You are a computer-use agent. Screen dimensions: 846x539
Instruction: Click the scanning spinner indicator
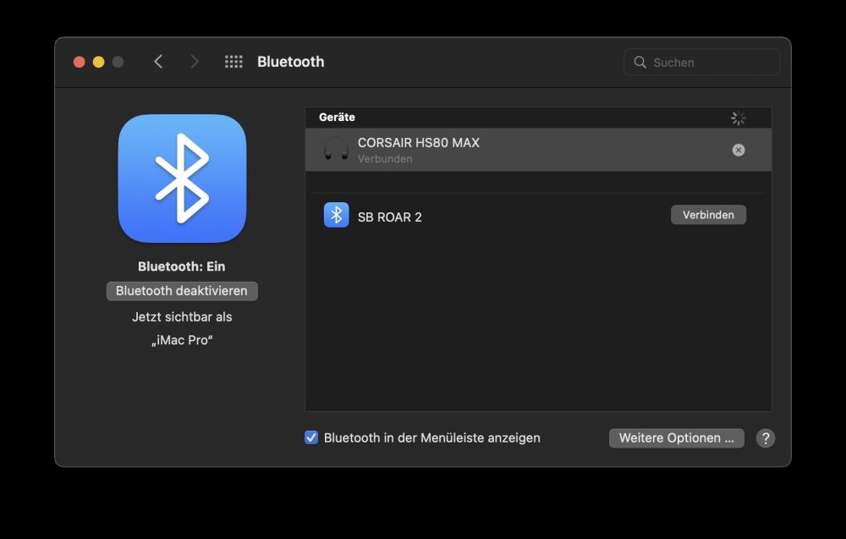pyautogui.click(x=738, y=118)
